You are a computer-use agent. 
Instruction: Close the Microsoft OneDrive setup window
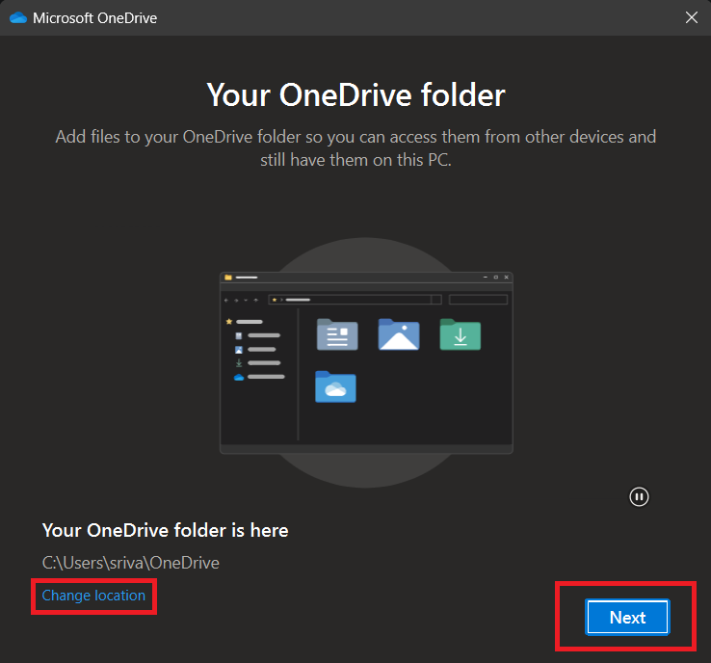click(x=691, y=17)
